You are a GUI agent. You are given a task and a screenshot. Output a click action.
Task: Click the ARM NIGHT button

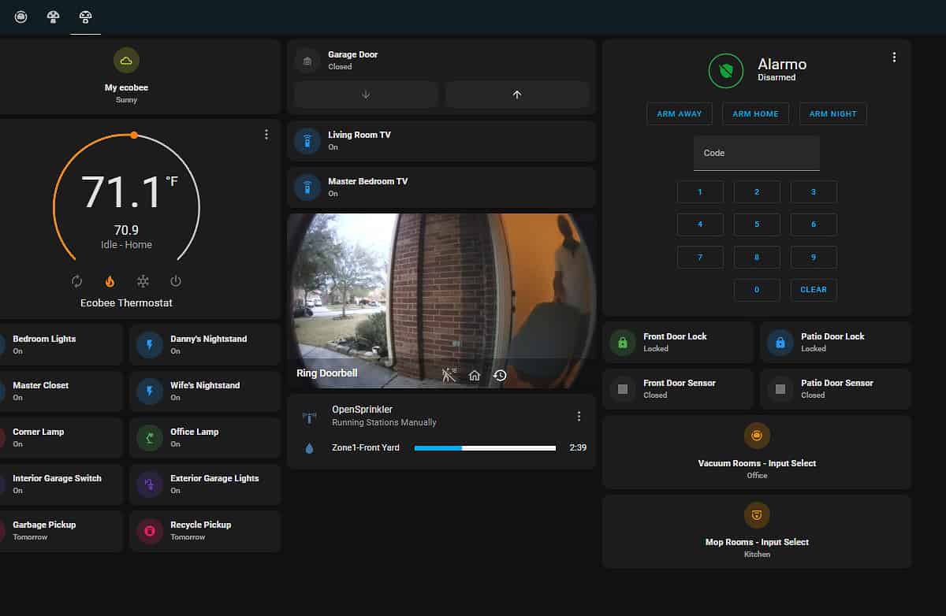tap(833, 113)
